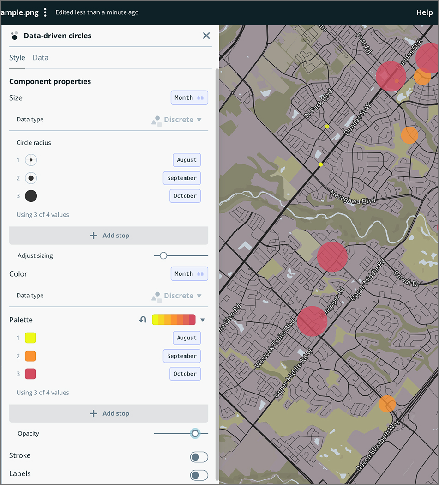The width and height of the screenshot is (439, 485).
Task: Select the Style tab
Action: [17, 57]
